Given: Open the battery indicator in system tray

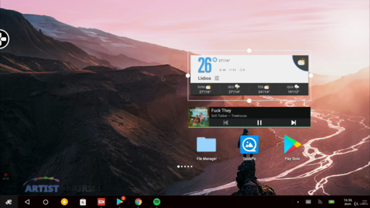Looking at the screenshot, I should coord(331,202).
